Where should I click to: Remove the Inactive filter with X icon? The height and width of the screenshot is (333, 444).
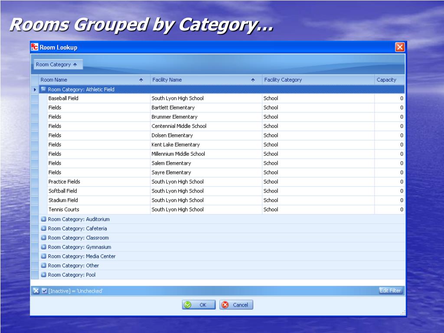(x=36, y=291)
